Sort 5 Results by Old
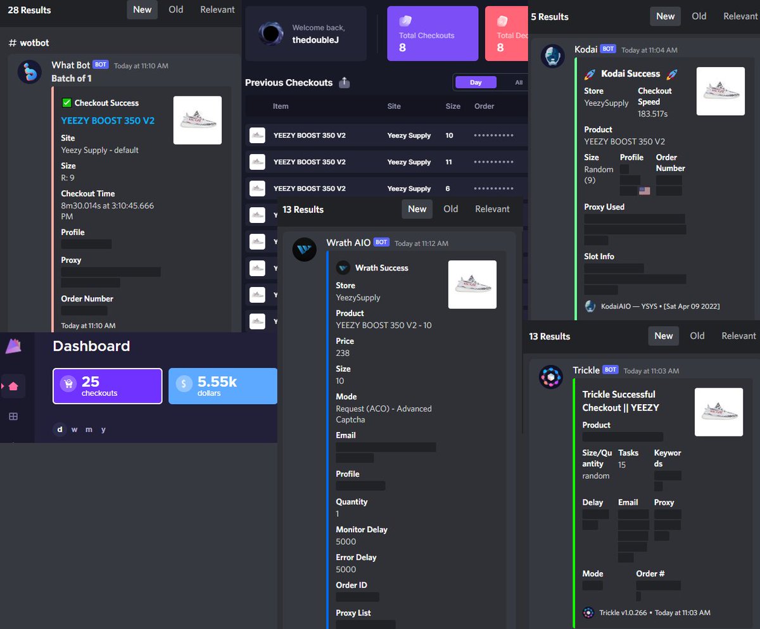 pyautogui.click(x=699, y=16)
